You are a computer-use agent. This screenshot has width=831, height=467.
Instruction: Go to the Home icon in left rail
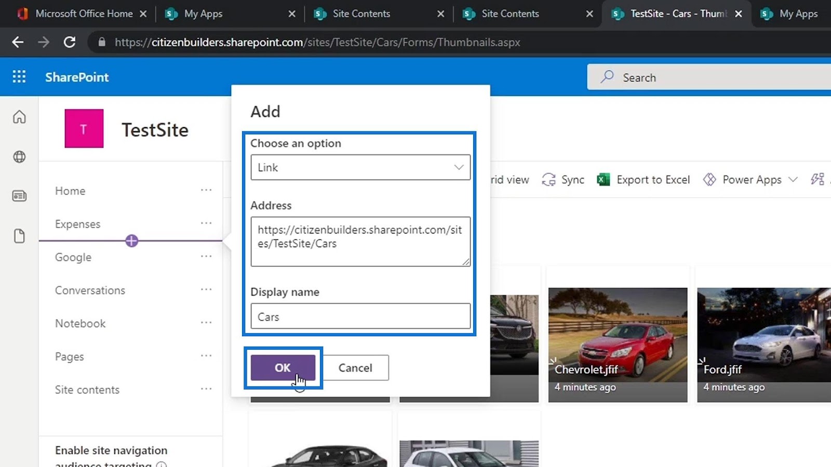pyautogui.click(x=19, y=117)
